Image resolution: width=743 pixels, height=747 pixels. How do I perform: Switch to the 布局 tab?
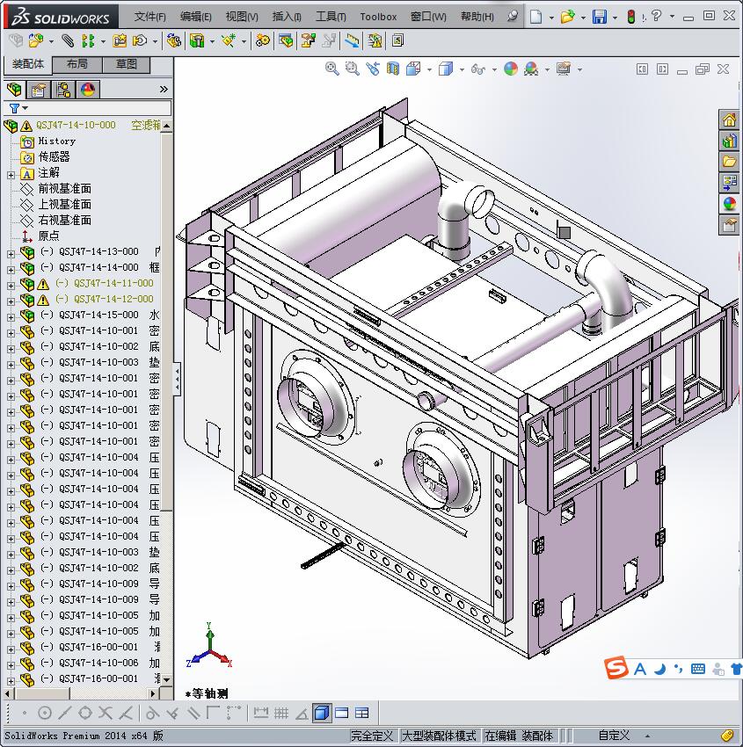click(x=76, y=65)
